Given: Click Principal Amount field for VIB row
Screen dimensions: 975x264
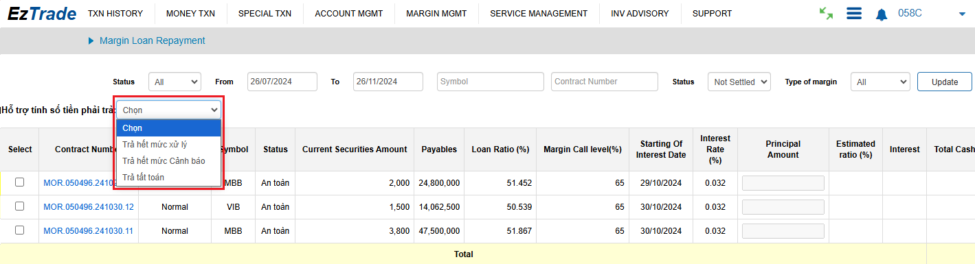Looking at the screenshot, I should point(783,207).
